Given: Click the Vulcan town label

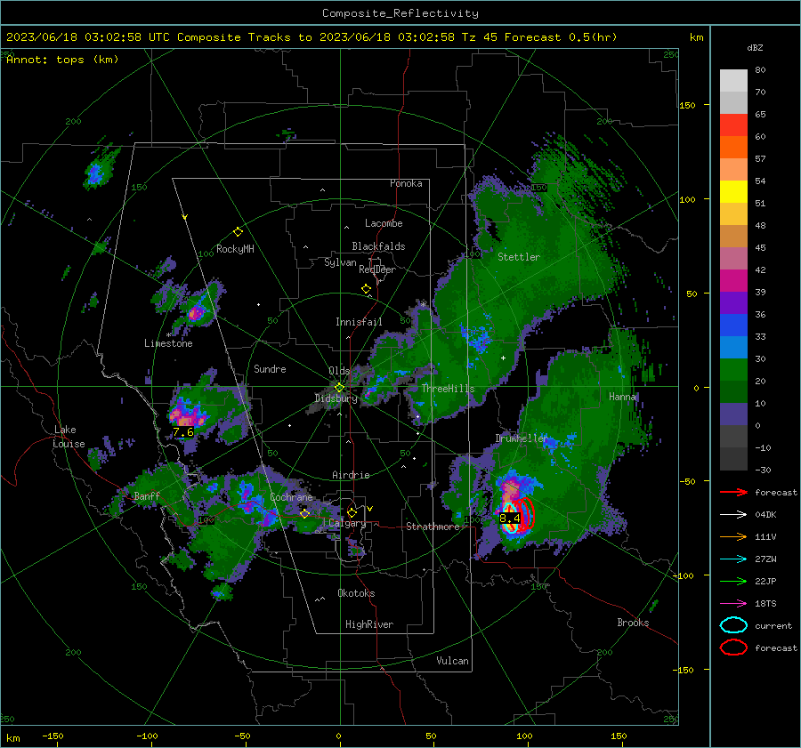Looking at the screenshot, I should coord(452,661).
